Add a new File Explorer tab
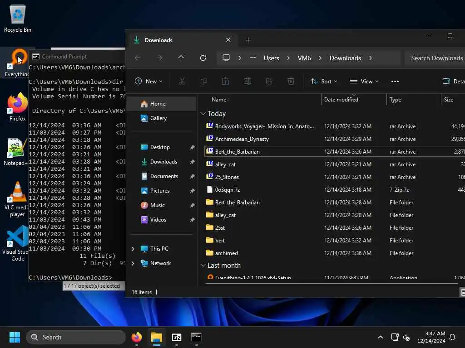Screen dimensions: 465x348 pos(248,40)
